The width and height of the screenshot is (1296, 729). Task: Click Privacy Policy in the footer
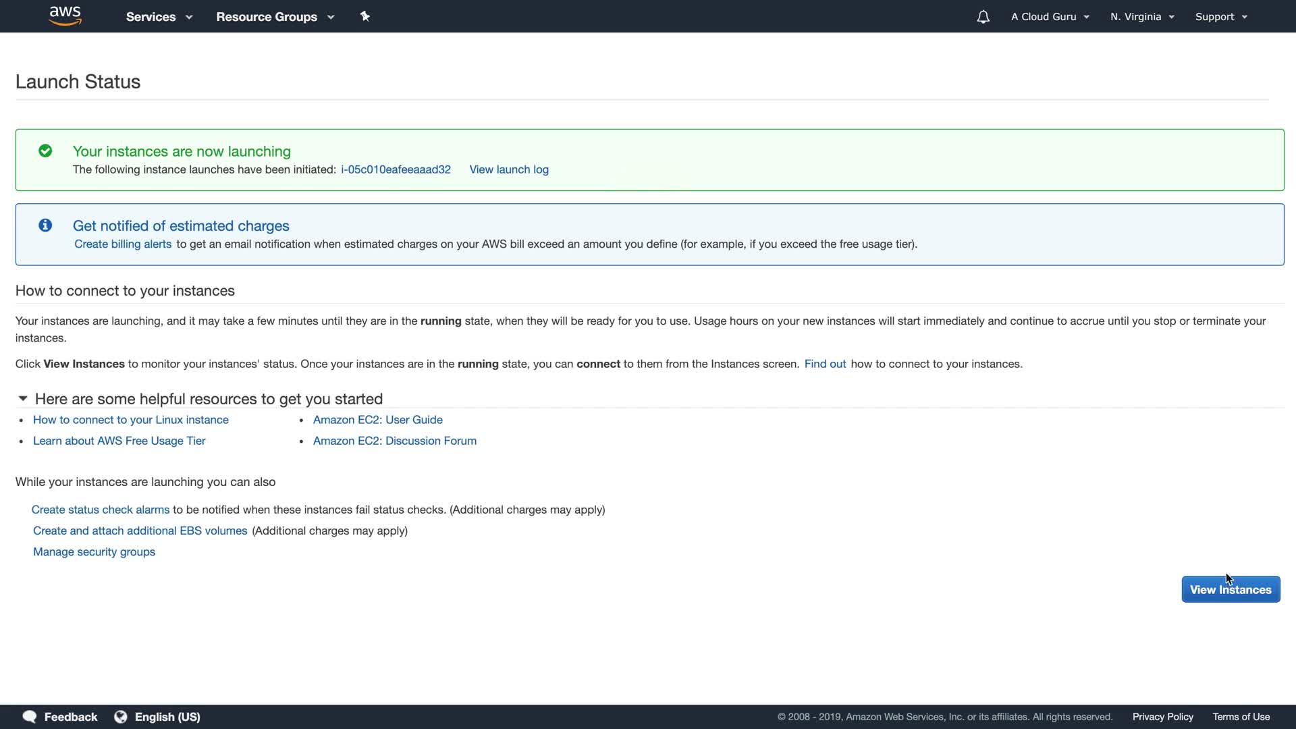click(1162, 717)
